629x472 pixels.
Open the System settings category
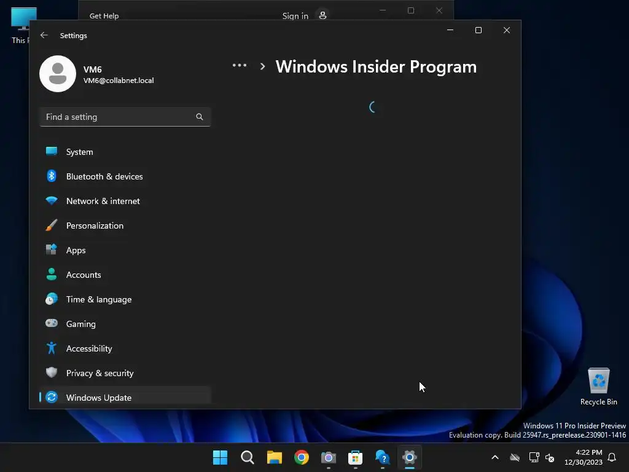coord(125,152)
